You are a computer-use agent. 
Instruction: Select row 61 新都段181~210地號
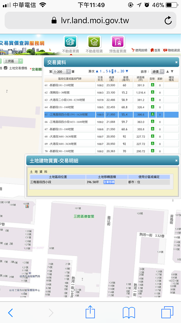[111, 85]
